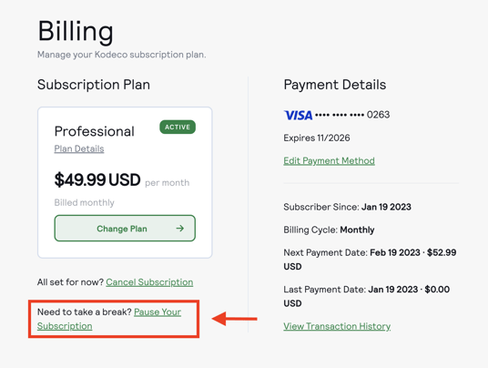Click the Subscription Plan heading
Image resolution: width=488 pixels, height=368 pixels.
[94, 85]
